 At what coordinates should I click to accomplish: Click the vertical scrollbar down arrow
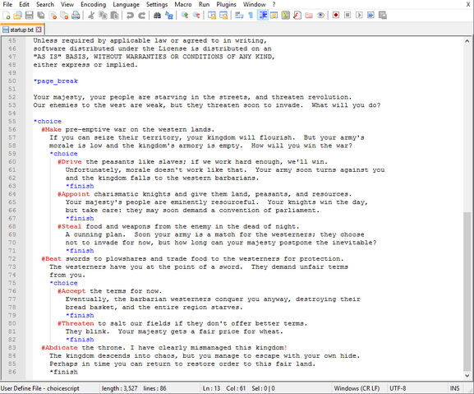[467, 375]
